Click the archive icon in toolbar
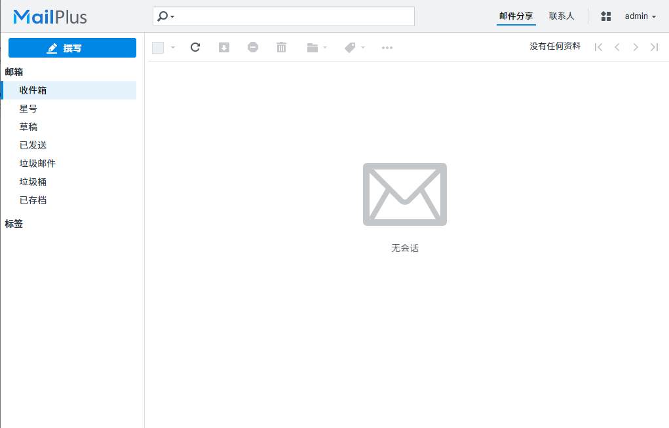The width and height of the screenshot is (669, 428). (x=224, y=47)
